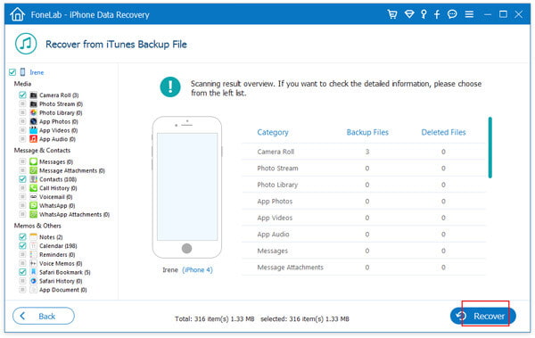
Task: Click the Recover button
Action: 482,316
